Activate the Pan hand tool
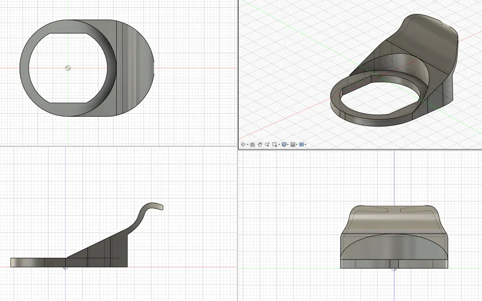This screenshot has height=301, width=482. 260,145
